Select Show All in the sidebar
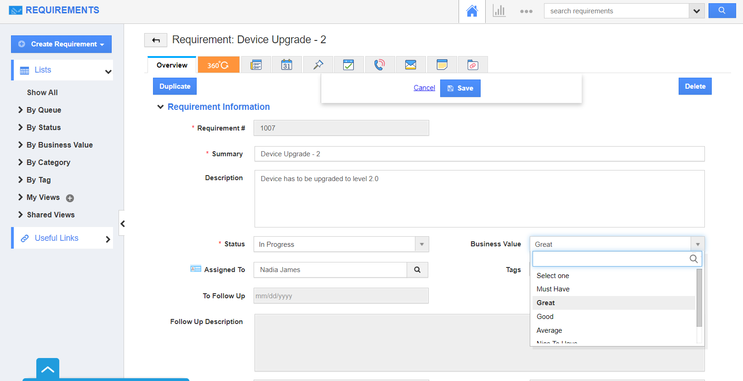This screenshot has width=743, height=381. click(x=42, y=92)
